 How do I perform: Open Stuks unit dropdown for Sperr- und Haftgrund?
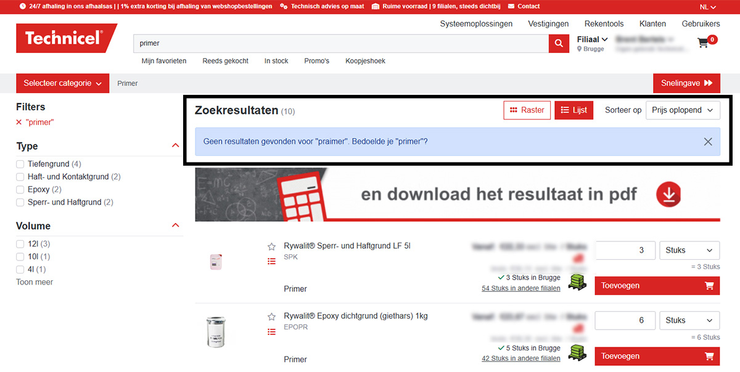click(x=689, y=251)
